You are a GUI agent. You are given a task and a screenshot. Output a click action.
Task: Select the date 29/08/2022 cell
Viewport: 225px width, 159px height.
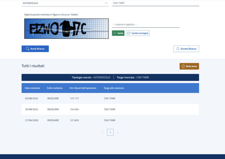[x=31, y=109]
